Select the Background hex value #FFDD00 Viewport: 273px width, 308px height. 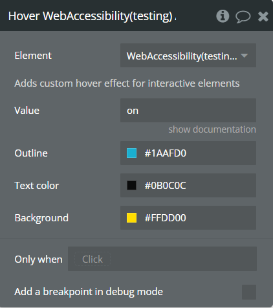pyautogui.click(x=165, y=218)
